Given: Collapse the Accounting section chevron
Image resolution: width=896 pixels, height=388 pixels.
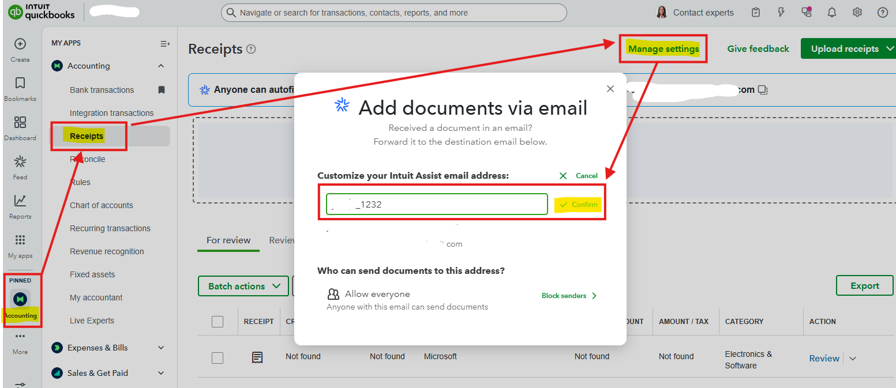Looking at the screenshot, I should pos(161,66).
